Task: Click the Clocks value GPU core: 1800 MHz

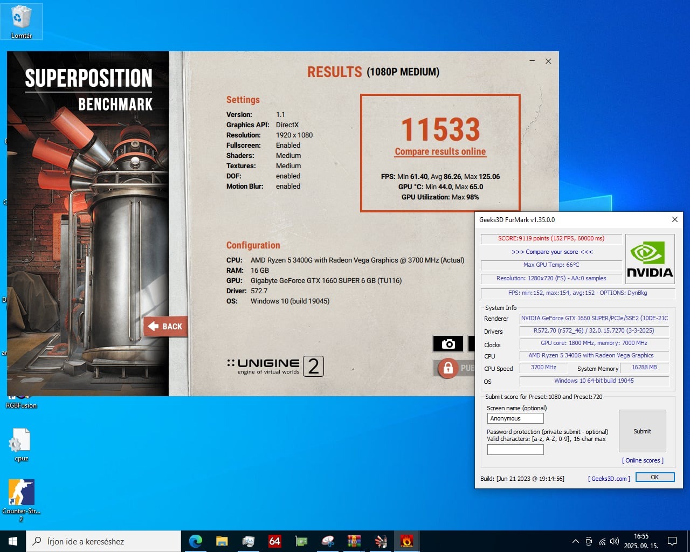Action: [594, 343]
